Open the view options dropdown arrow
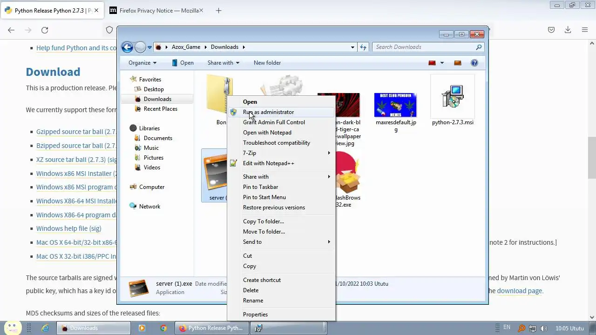Image resolution: width=596 pixels, height=335 pixels. point(442,63)
